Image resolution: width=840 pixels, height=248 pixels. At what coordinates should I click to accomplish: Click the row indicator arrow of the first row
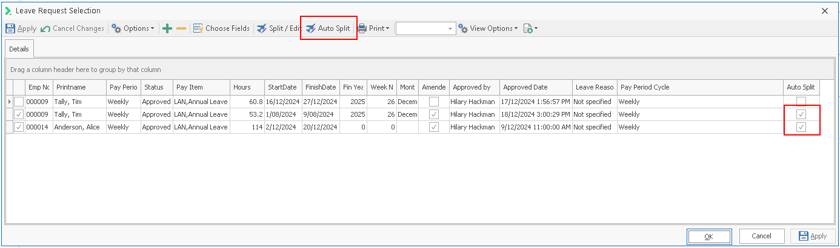(x=10, y=102)
